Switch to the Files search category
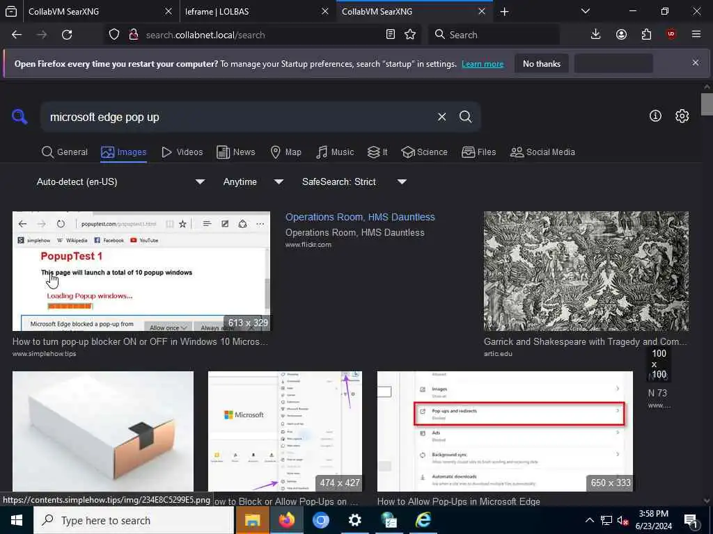 (478, 152)
